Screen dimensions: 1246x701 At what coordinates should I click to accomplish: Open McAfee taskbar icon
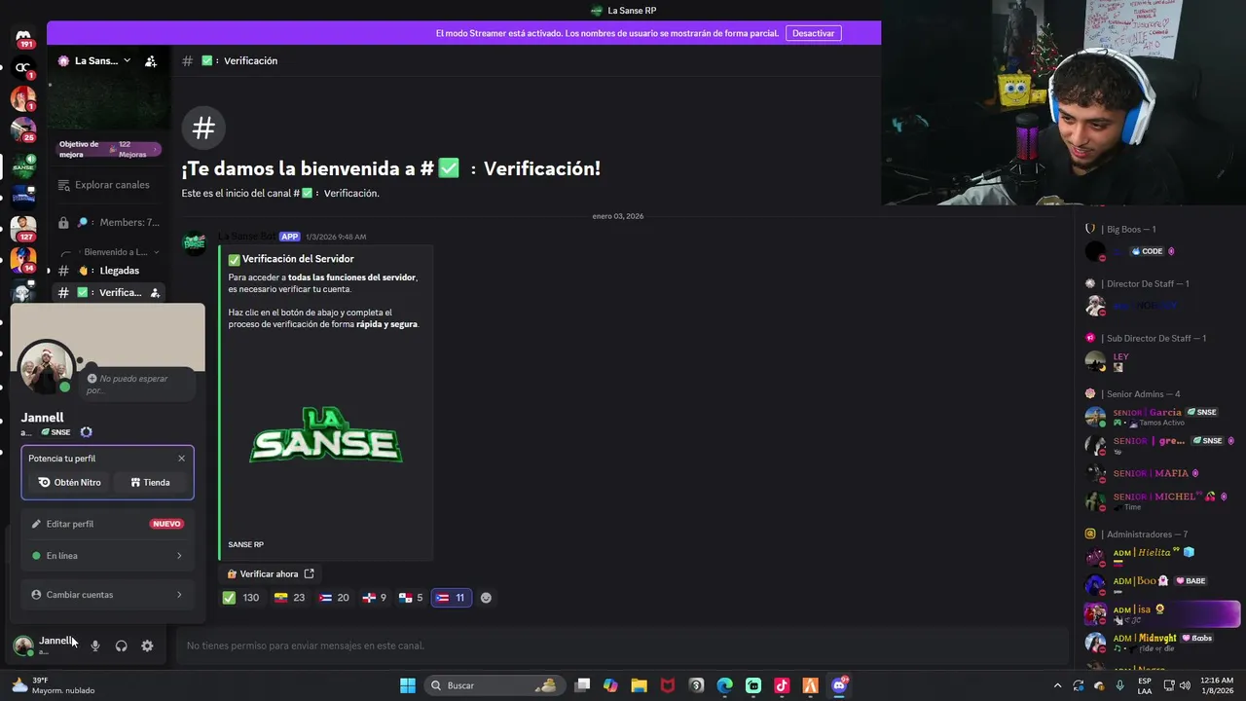[668, 685]
